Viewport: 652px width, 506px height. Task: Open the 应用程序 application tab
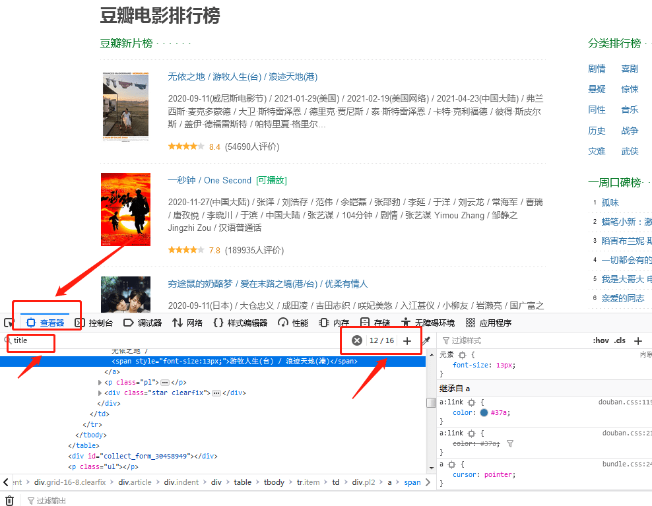[488, 323]
